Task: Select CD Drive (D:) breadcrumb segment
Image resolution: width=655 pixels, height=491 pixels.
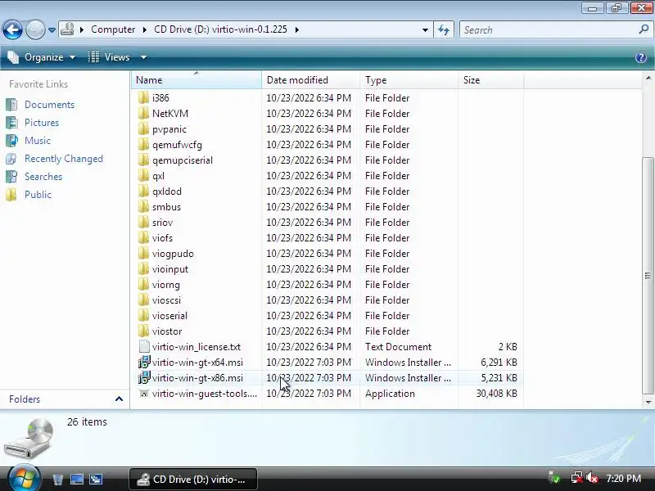Action: tap(220, 29)
